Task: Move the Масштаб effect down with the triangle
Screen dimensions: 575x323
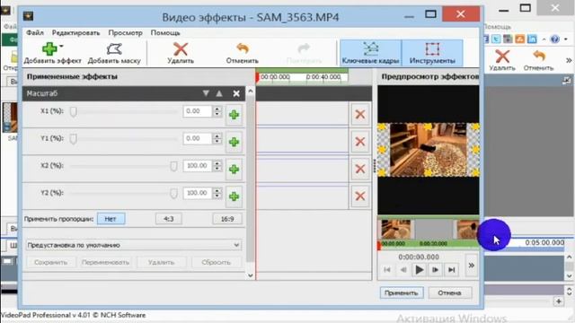Action: click(x=206, y=93)
